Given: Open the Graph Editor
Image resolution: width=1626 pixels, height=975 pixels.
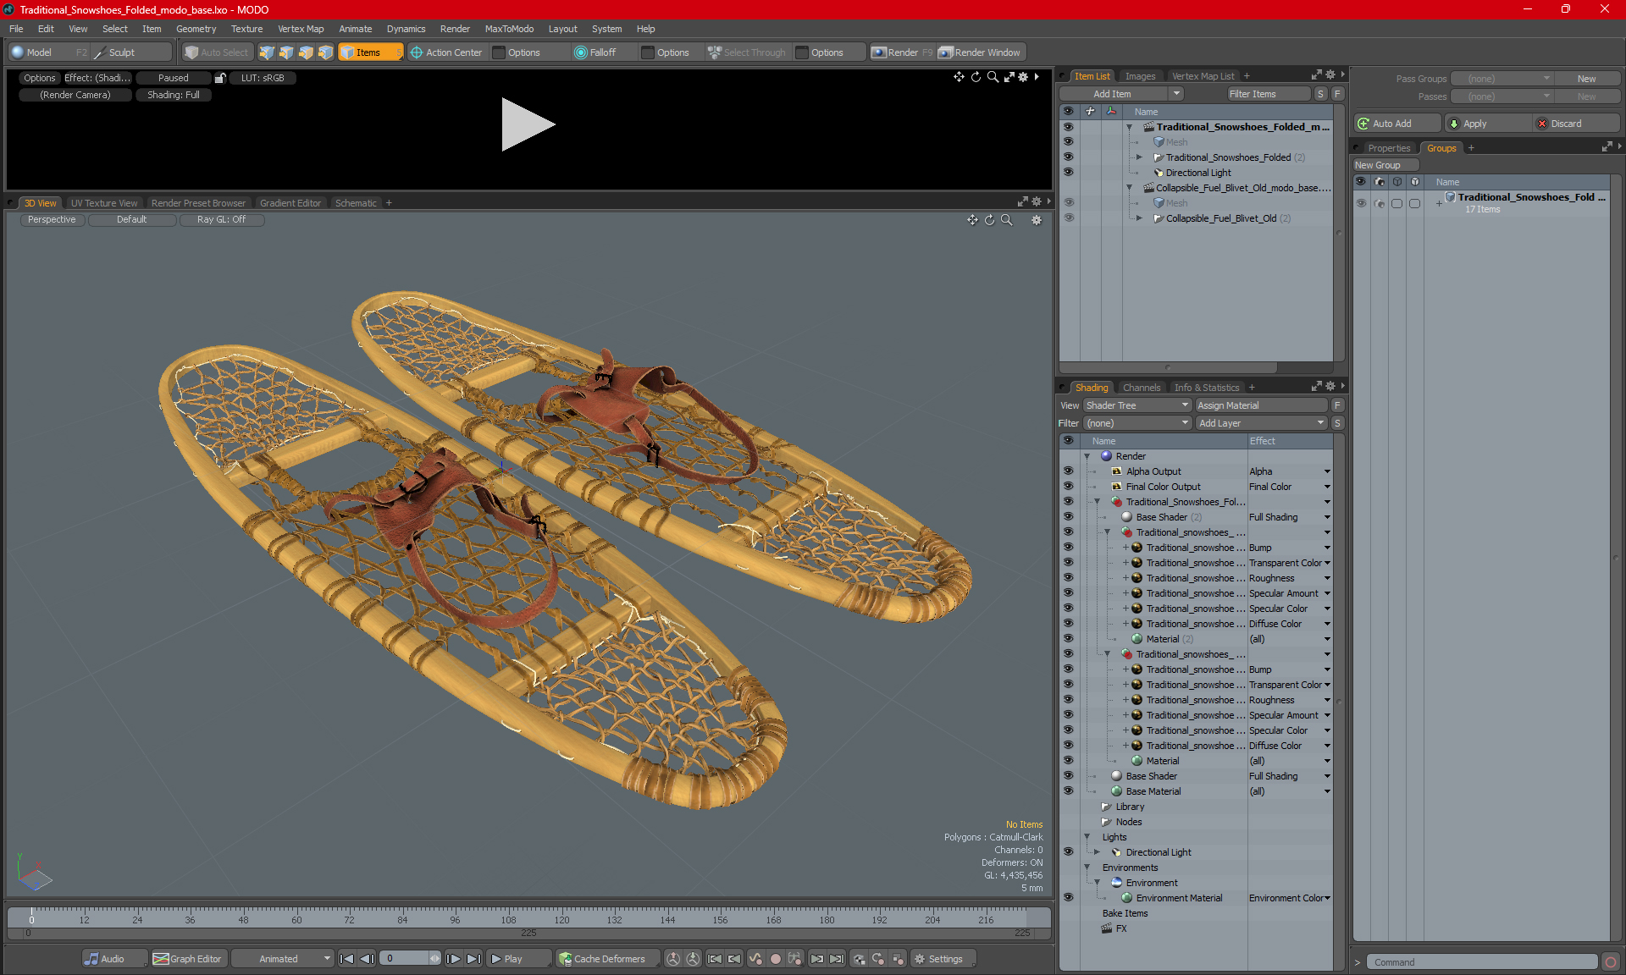Looking at the screenshot, I should pos(188,959).
